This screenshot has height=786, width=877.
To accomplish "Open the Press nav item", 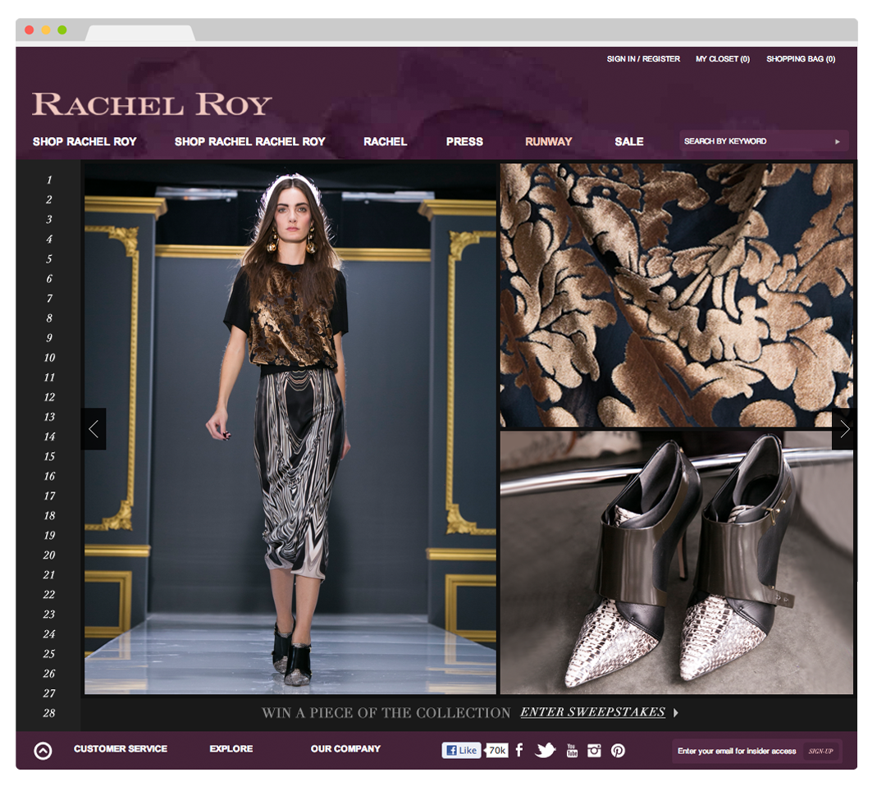I will point(464,142).
